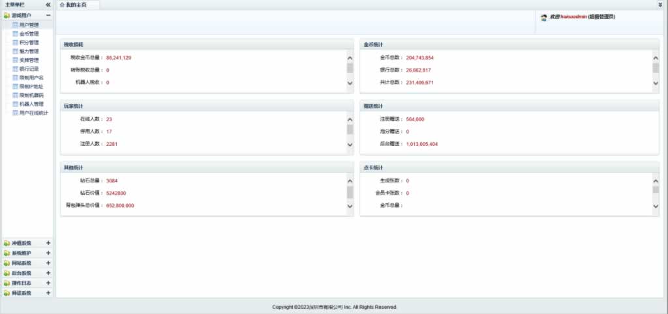Click the 用户管理 table icon in sidebar

click(15, 25)
